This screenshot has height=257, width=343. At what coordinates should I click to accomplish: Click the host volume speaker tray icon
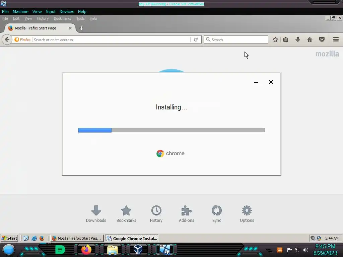coord(305,250)
